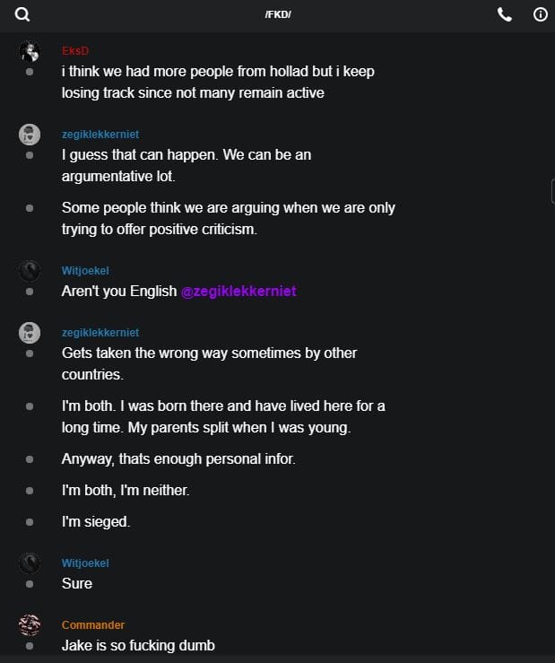Click the /FKD/ channel title
This screenshot has width=555, height=663.
pyautogui.click(x=278, y=15)
